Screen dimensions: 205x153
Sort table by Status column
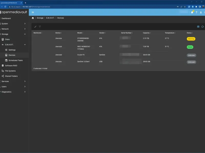pyautogui.click(x=190, y=33)
